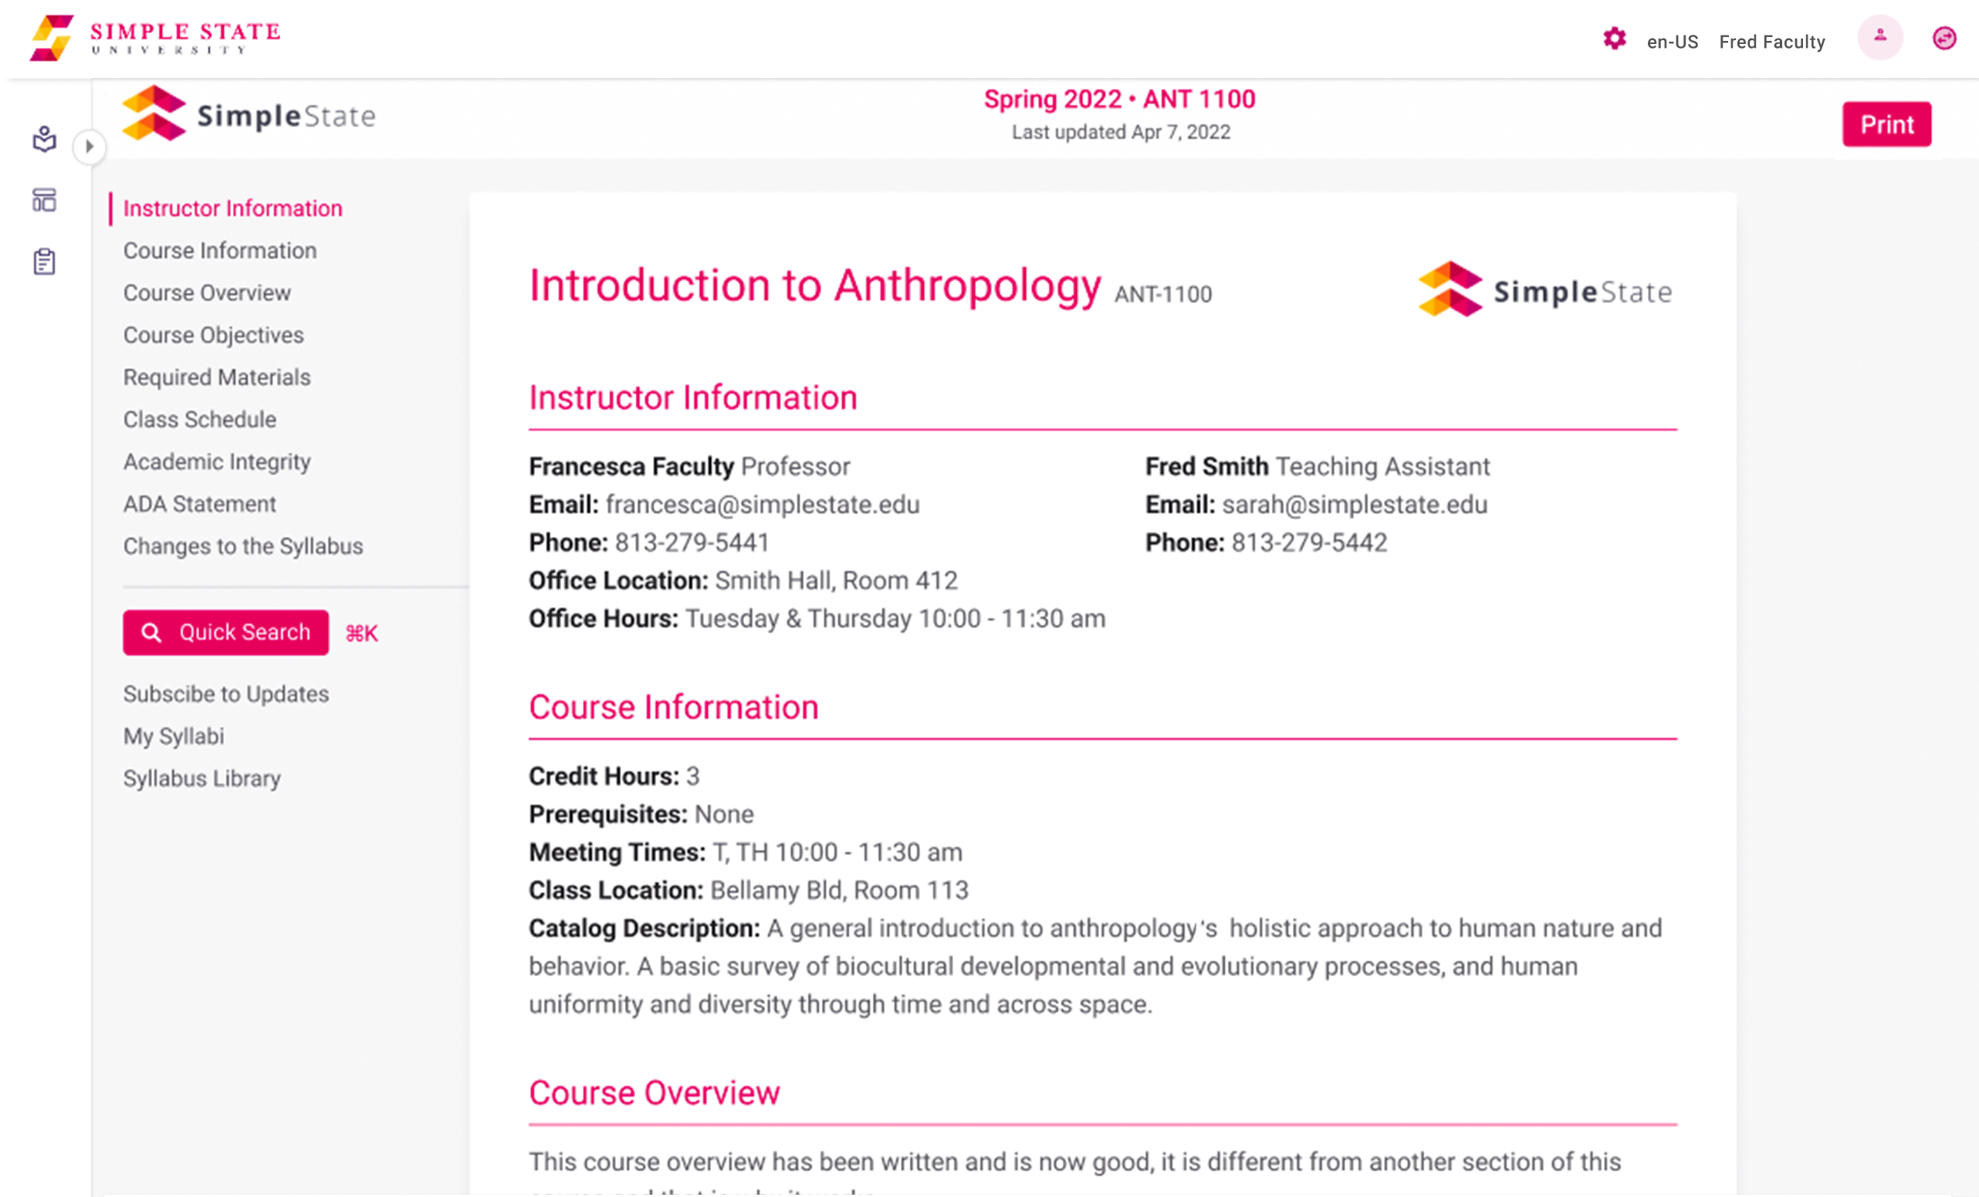Open the en-US language selector
Viewport: 1979px width, 1197px height.
(1672, 42)
